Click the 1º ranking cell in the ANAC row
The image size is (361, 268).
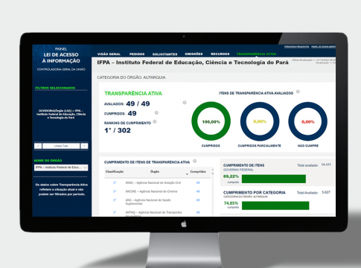pyautogui.click(x=115, y=183)
